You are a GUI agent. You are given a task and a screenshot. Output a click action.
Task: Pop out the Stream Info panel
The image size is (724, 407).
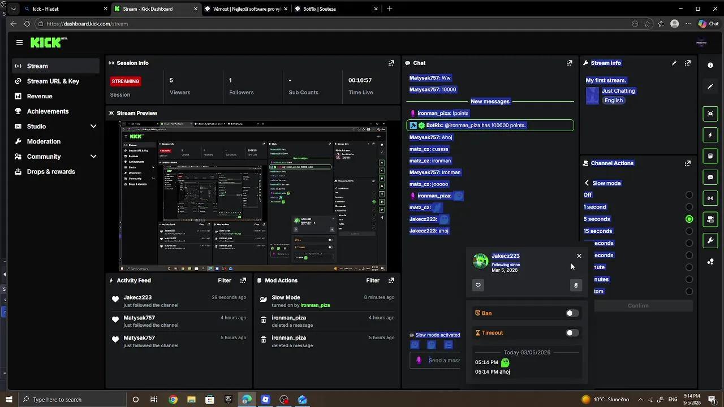(687, 63)
